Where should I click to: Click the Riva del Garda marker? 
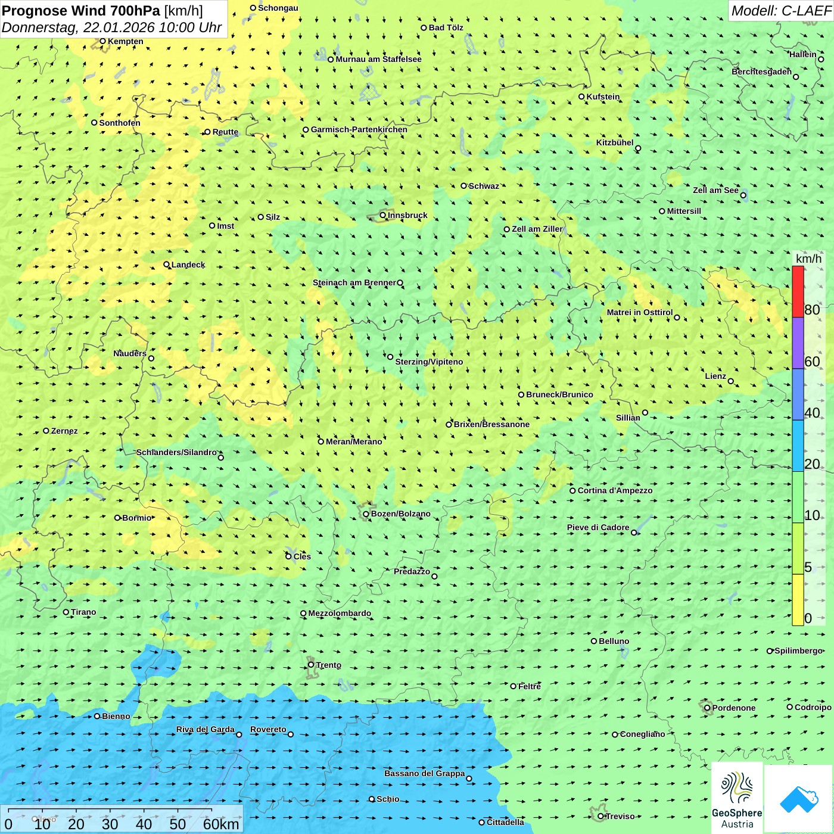click(239, 735)
